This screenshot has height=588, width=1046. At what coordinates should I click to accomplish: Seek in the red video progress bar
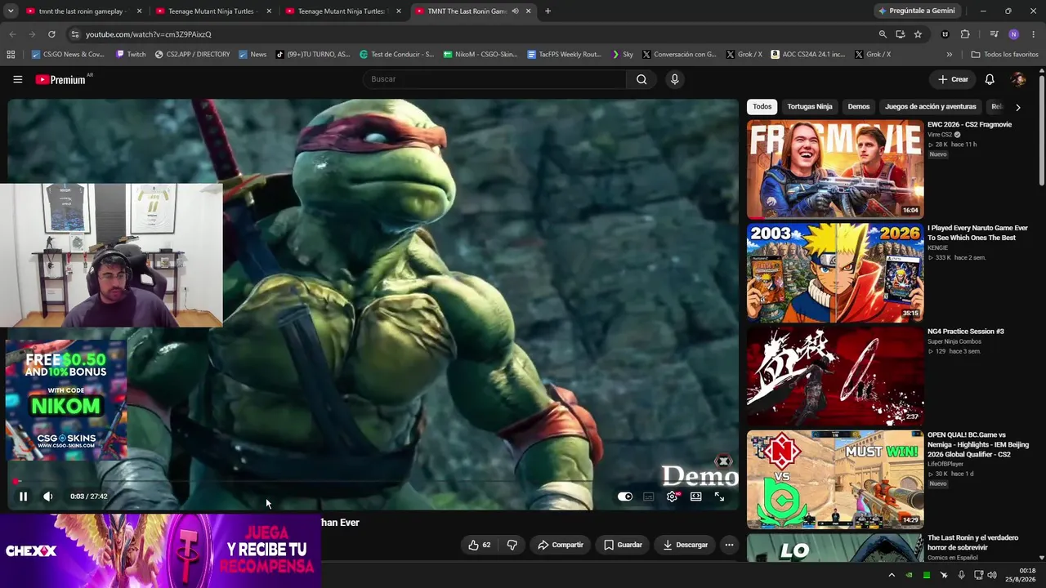click(373, 481)
